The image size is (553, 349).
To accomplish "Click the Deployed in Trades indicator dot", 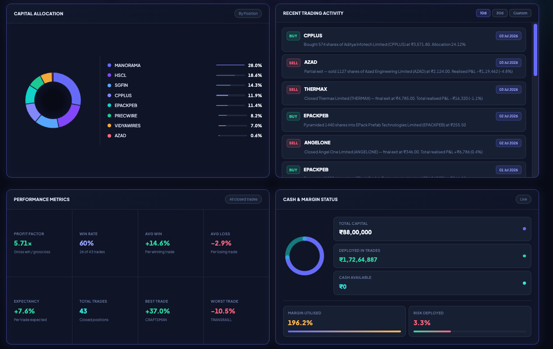I will click(524, 256).
